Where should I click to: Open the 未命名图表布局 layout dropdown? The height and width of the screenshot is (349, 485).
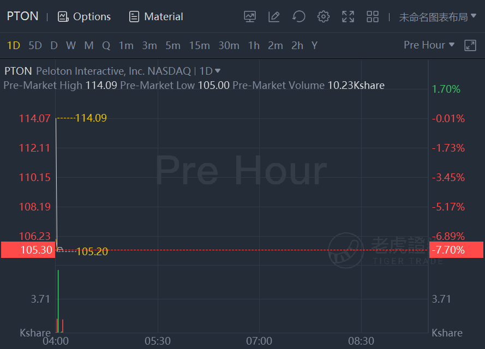(438, 17)
